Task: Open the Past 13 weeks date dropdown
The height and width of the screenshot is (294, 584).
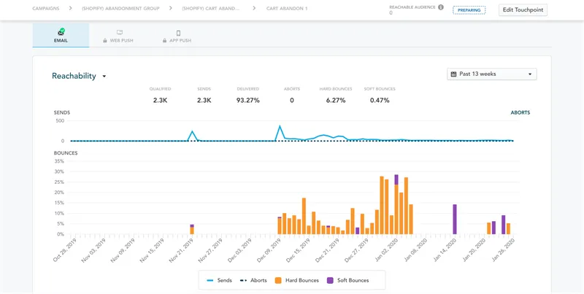Action: pos(491,74)
